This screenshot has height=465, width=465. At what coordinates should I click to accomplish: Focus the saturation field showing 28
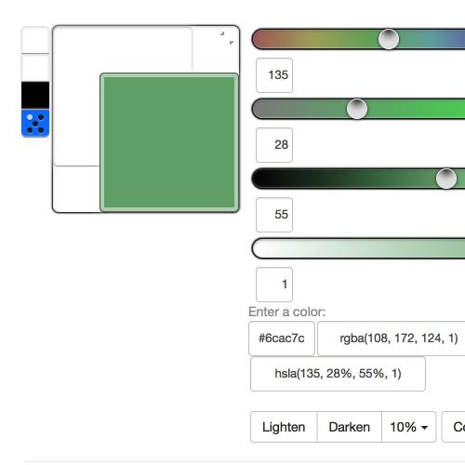coord(274,145)
